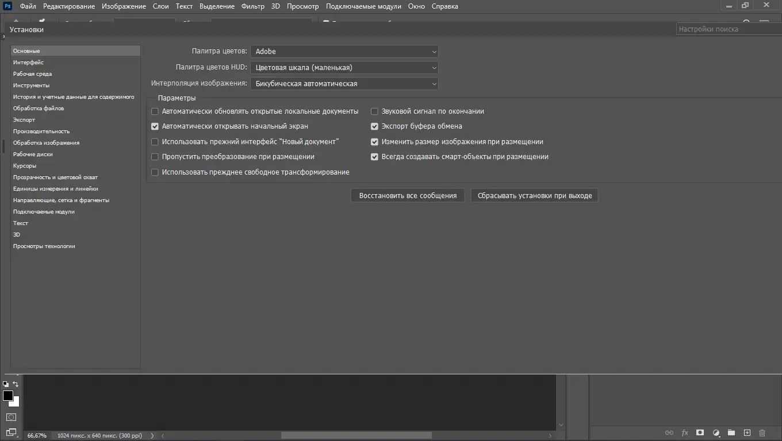
Task: Uncheck export clipboard option
Action: point(374,126)
